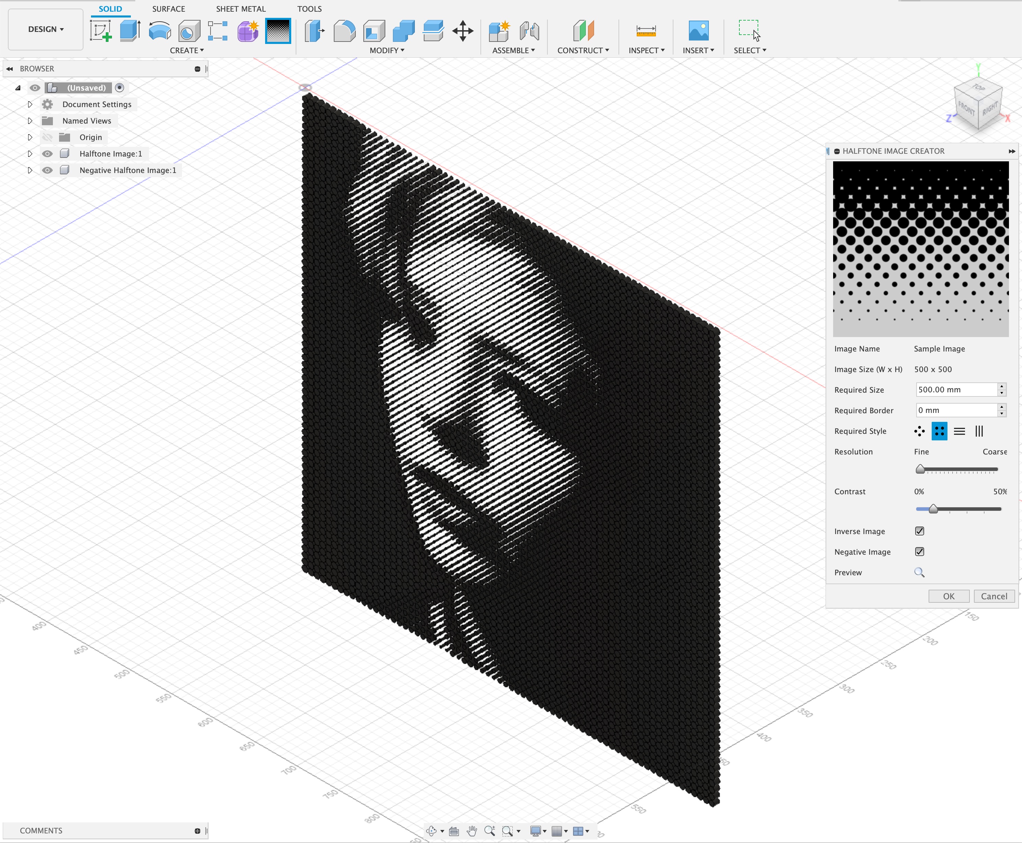The height and width of the screenshot is (843, 1022).
Task: Select the Extrude tool icon
Action: (x=130, y=31)
